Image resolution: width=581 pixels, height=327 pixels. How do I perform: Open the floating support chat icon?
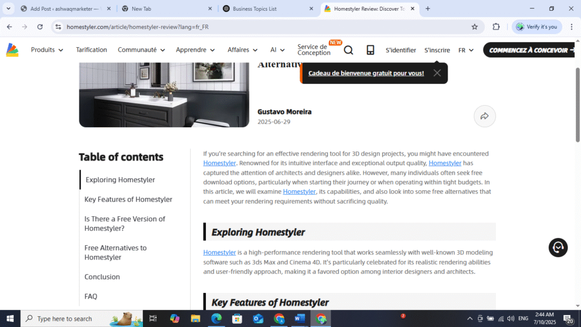(x=558, y=248)
